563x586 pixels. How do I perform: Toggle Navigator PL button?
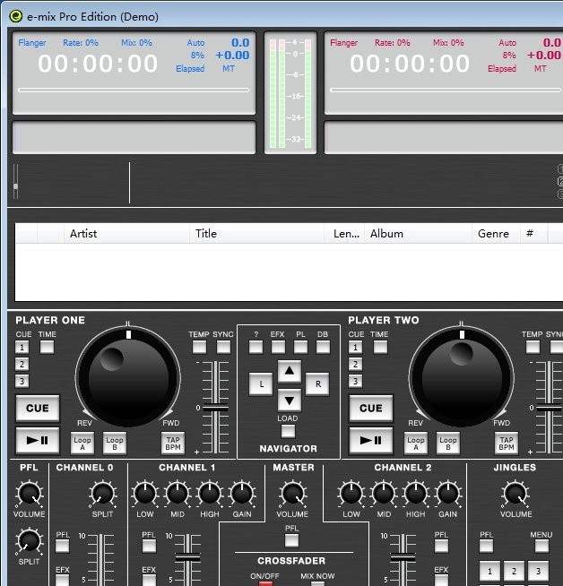(x=300, y=347)
